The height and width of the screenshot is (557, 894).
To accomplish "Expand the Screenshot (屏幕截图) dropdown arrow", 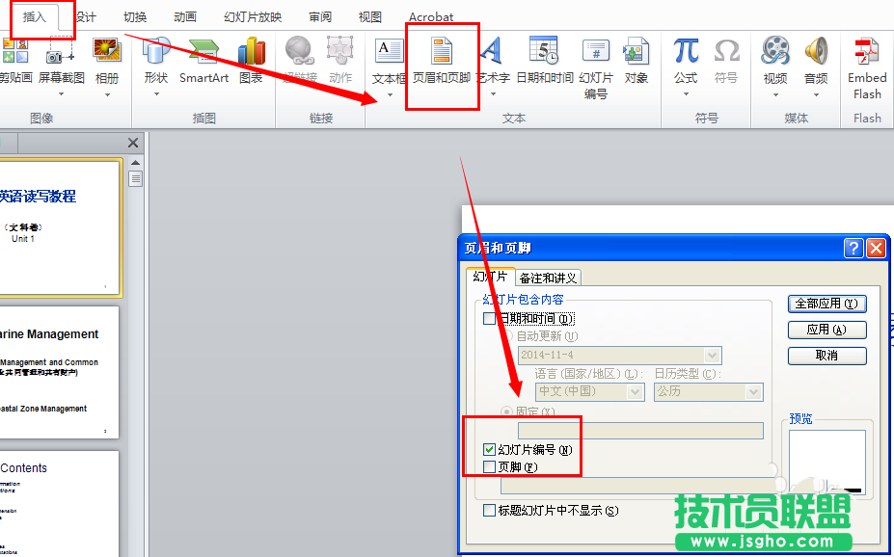I will tap(61, 94).
